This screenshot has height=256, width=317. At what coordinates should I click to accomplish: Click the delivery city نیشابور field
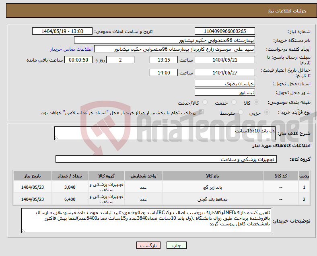(x=224, y=93)
